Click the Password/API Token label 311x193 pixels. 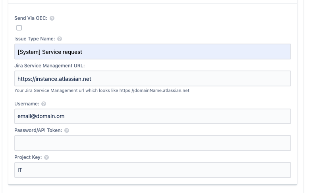38,130
